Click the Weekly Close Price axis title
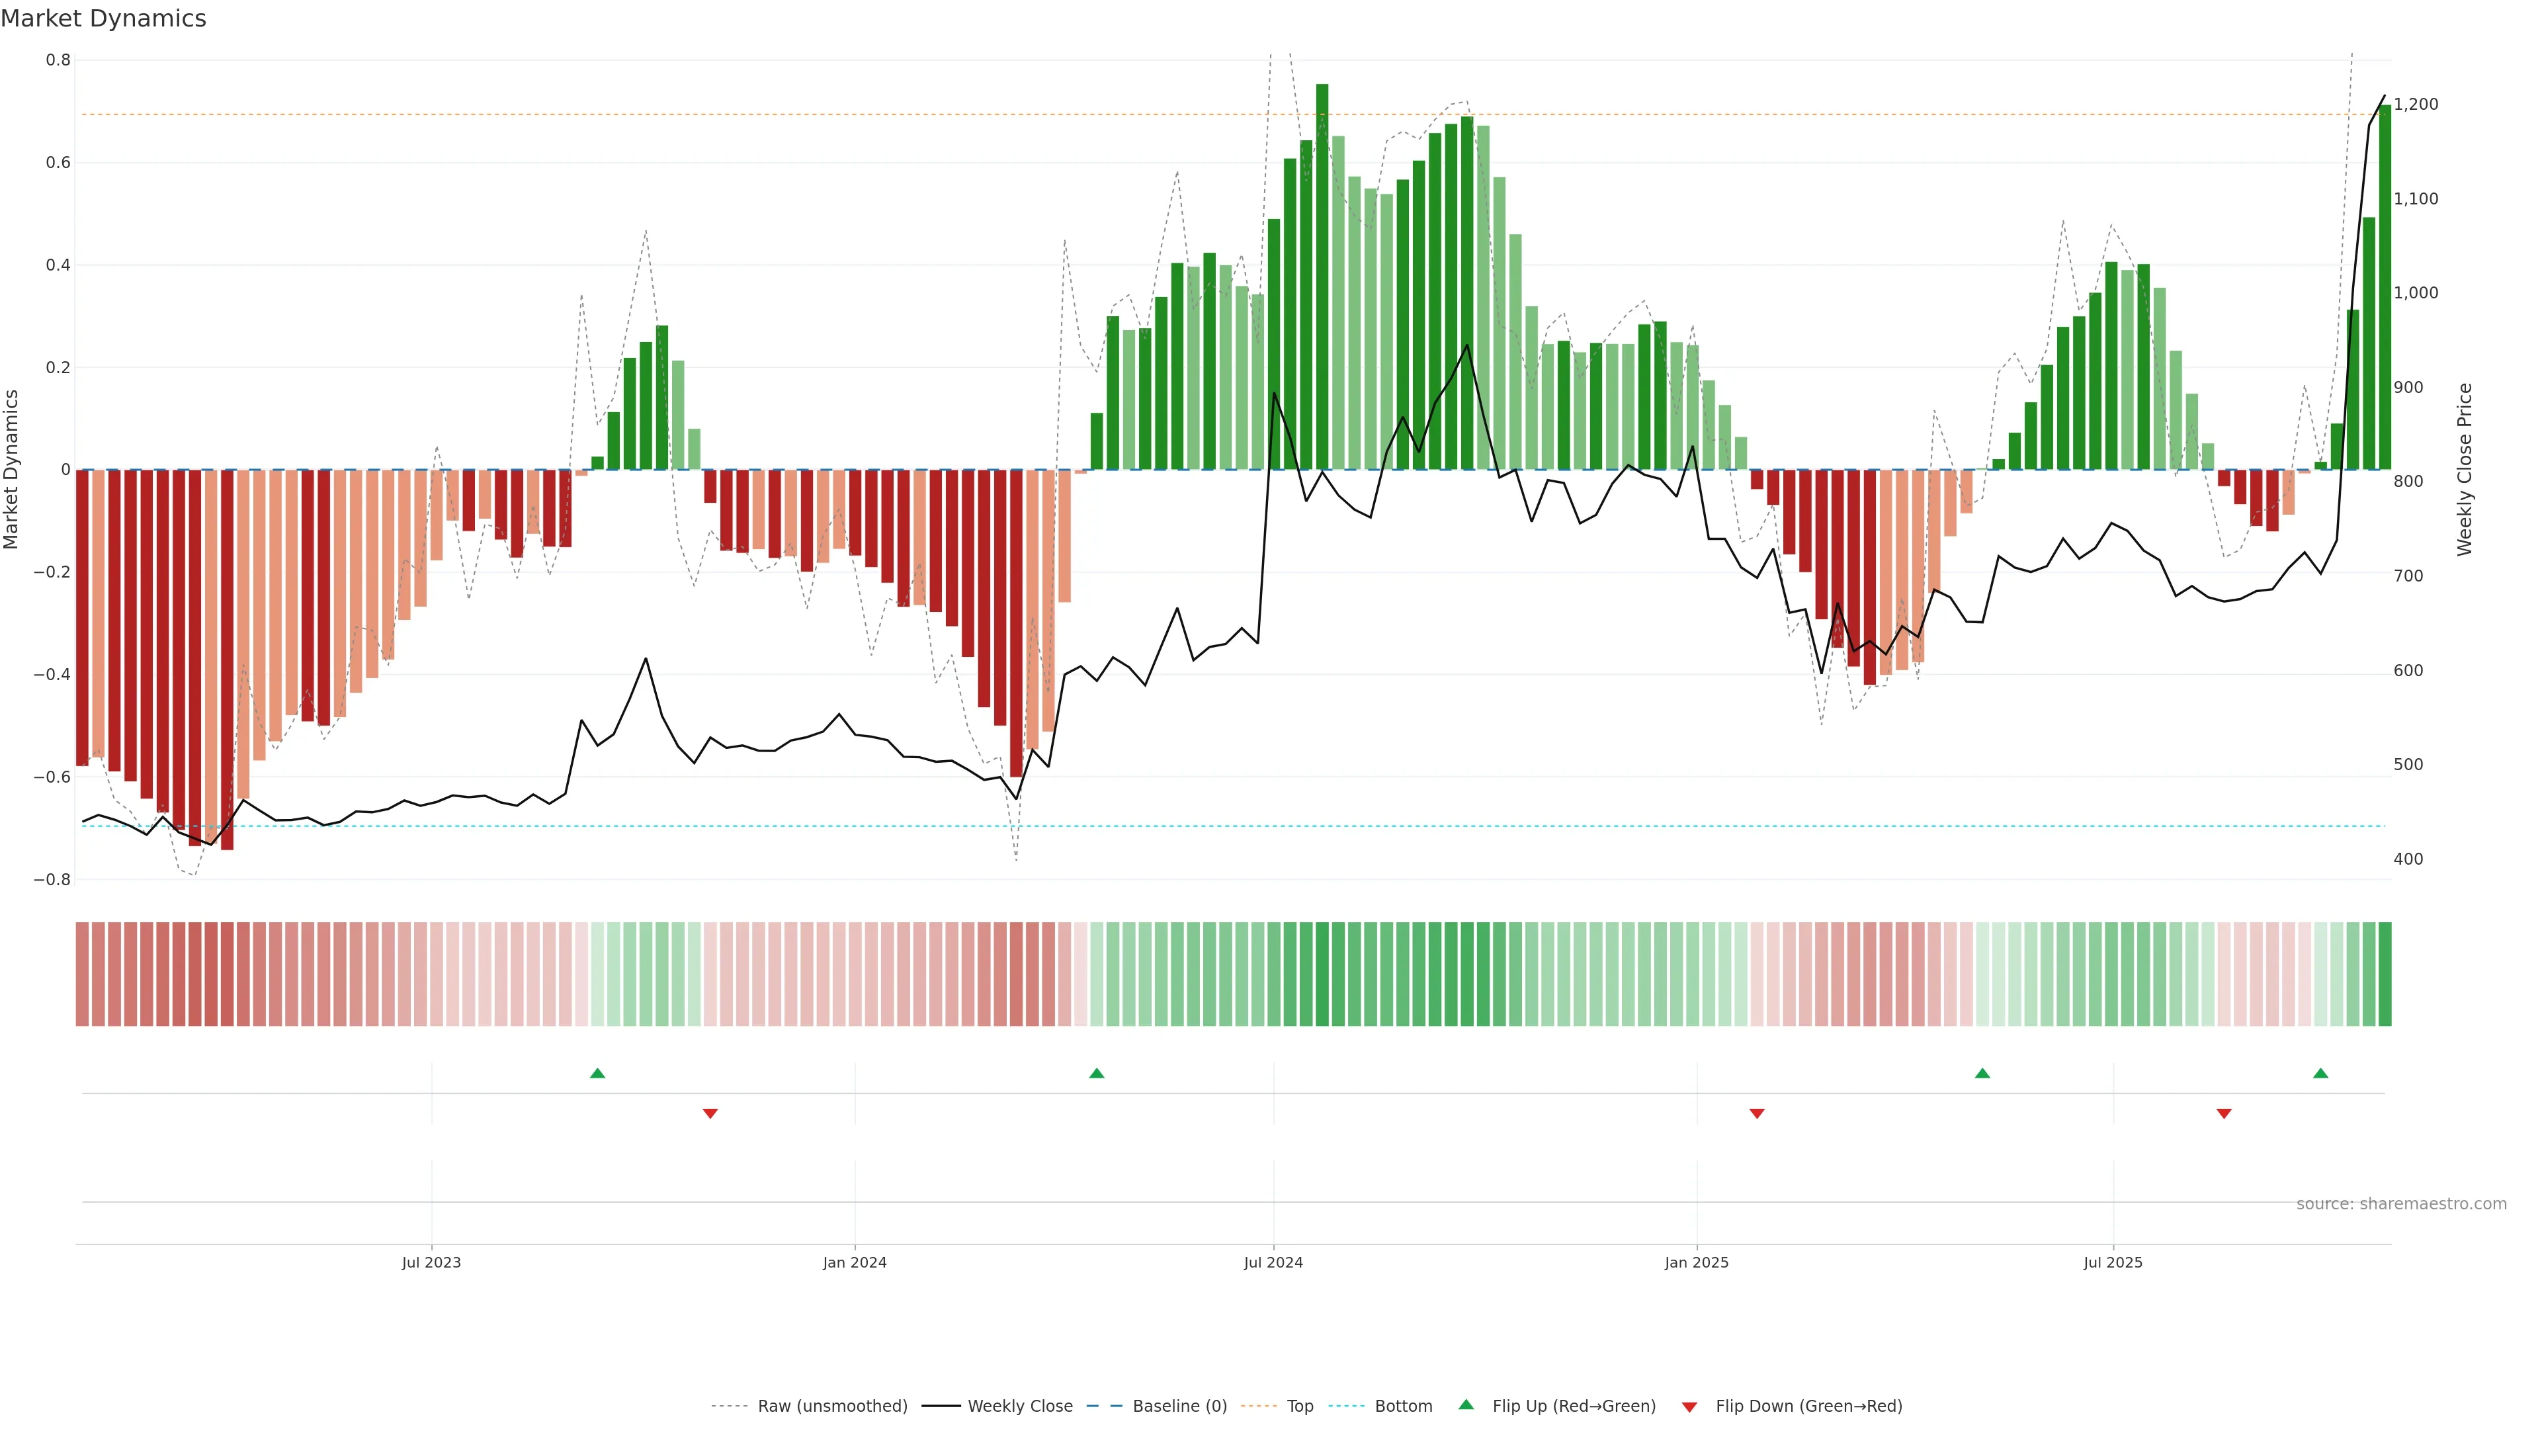2540x1429 pixels. point(2465,470)
